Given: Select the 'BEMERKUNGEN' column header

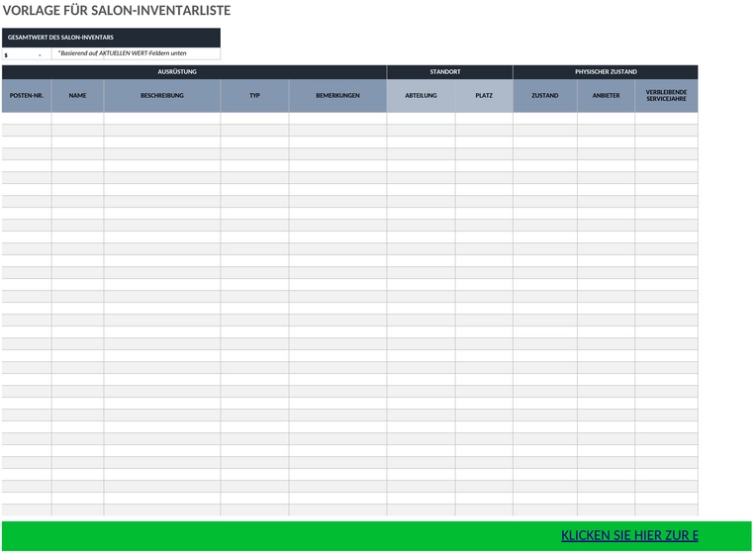Looking at the screenshot, I should [x=337, y=96].
